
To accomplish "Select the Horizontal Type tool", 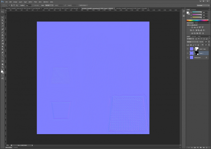I will [x=2, y=55].
